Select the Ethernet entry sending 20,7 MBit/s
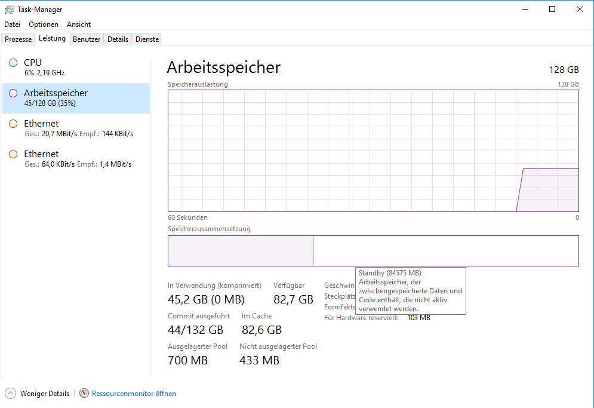Viewport: 594px width, 408px height. pos(76,128)
